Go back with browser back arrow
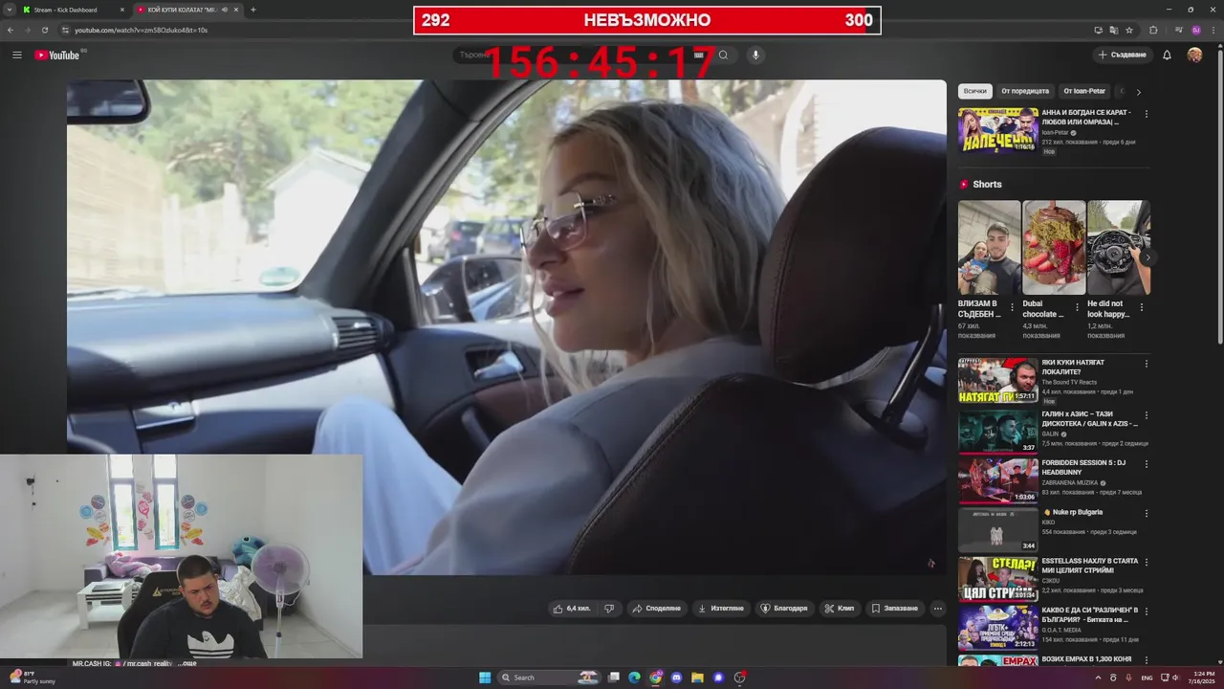1224x689 pixels. (10, 30)
